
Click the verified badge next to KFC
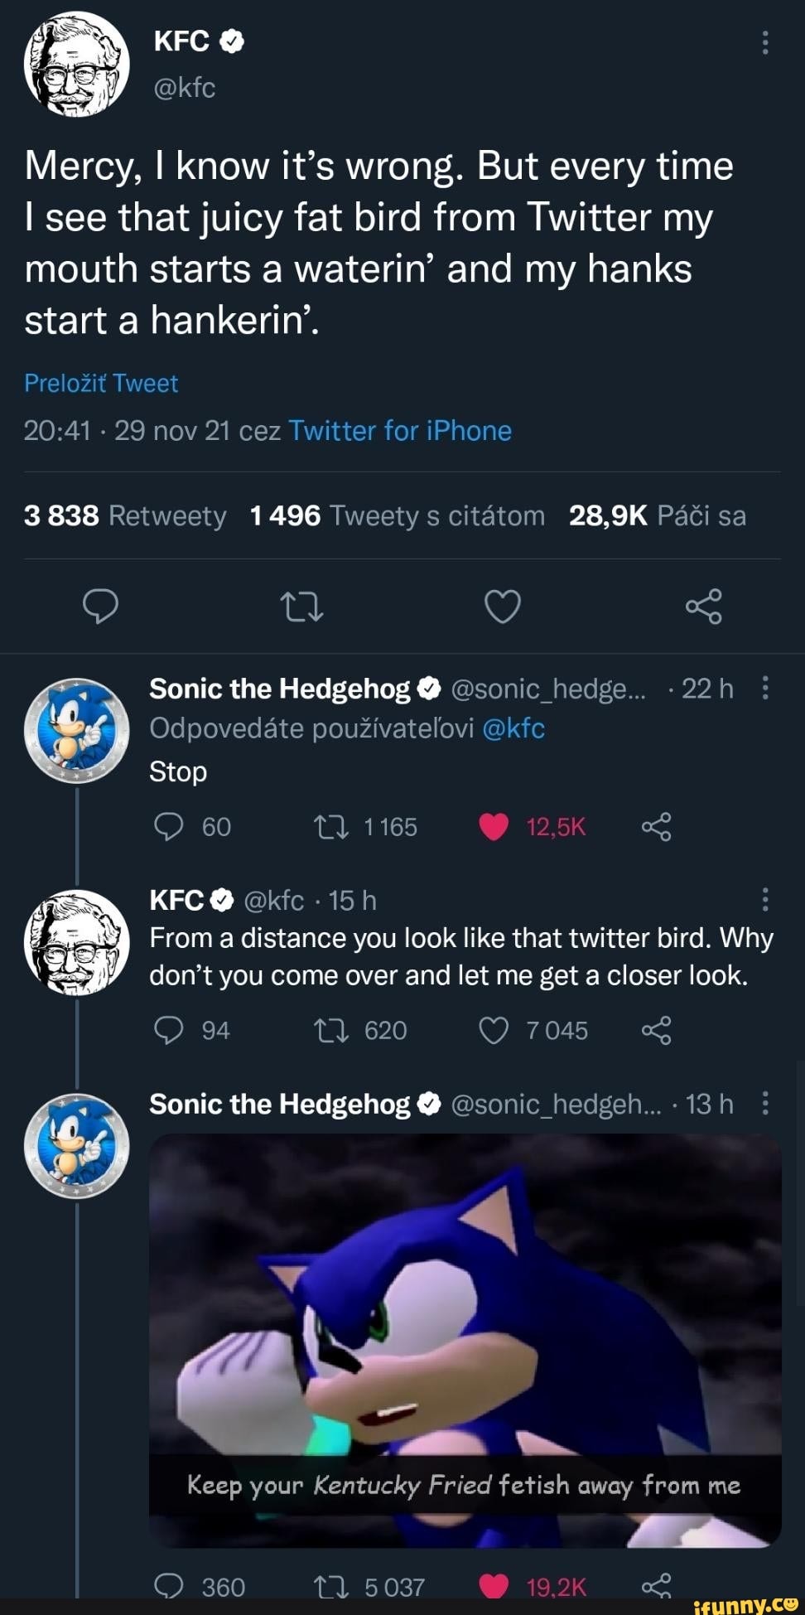point(229,39)
